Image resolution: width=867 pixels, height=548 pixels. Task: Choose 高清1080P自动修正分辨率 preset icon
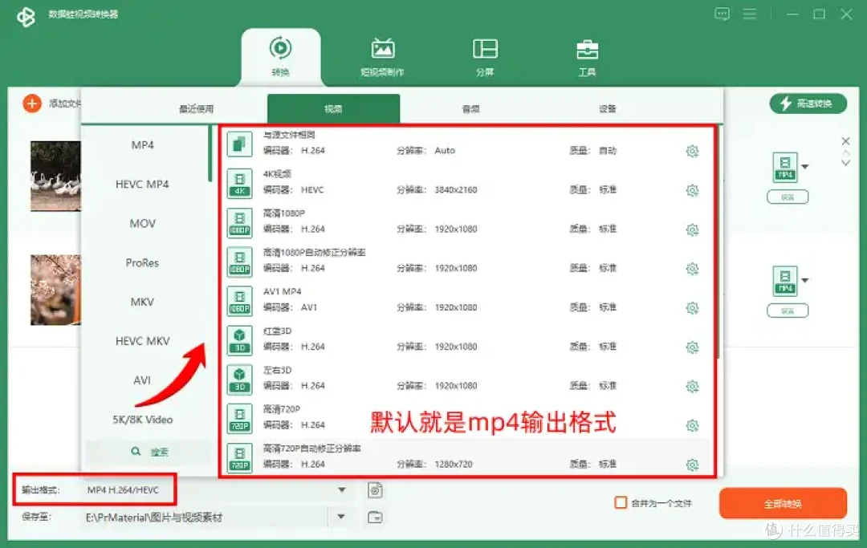pyautogui.click(x=239, y=262)
